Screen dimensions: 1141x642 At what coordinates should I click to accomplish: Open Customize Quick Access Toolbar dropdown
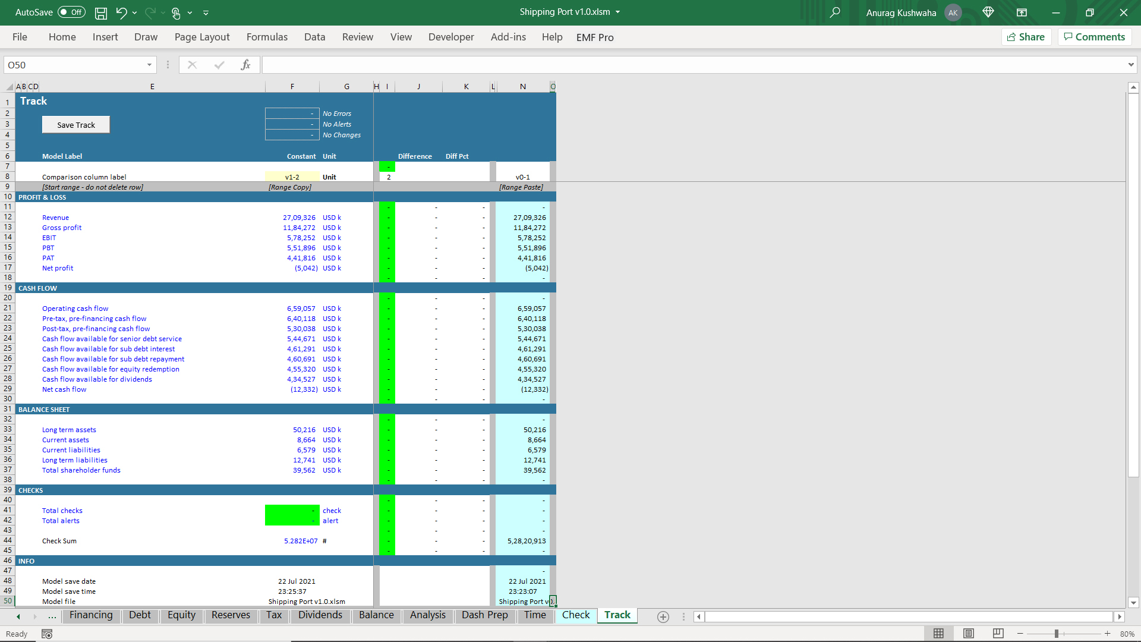pos(206,12)
